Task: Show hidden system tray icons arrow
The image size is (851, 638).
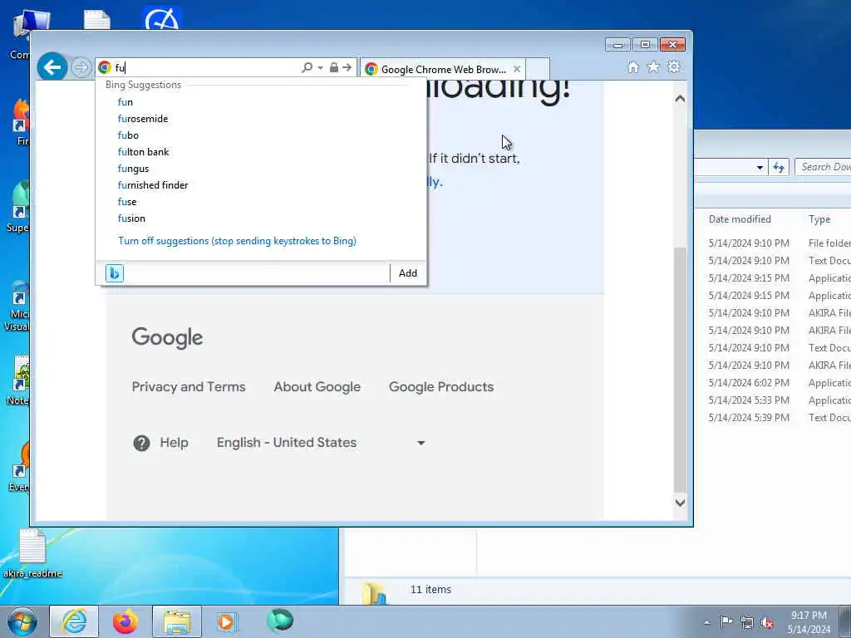Action: 706,622
